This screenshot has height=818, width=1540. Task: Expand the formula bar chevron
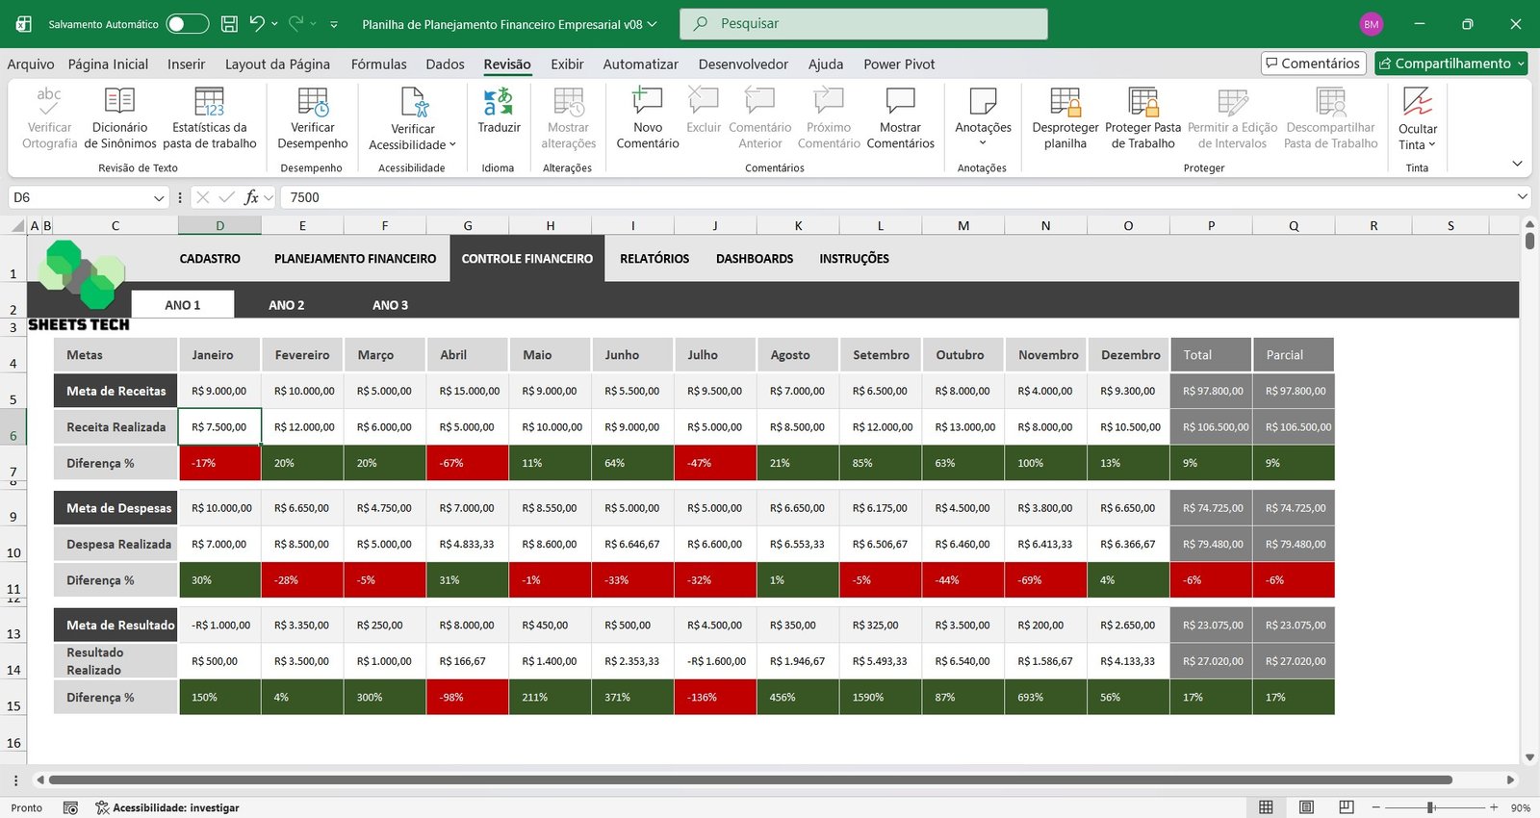[1522, 197]
